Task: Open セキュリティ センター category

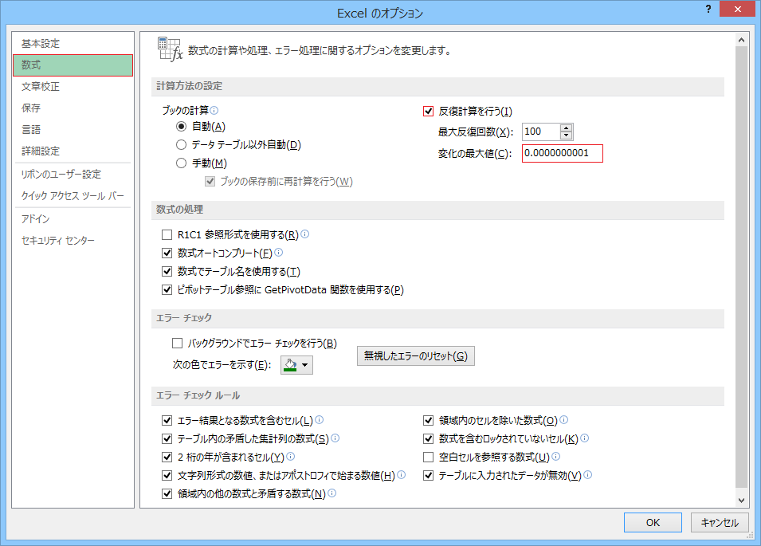Action: [73, 240]
